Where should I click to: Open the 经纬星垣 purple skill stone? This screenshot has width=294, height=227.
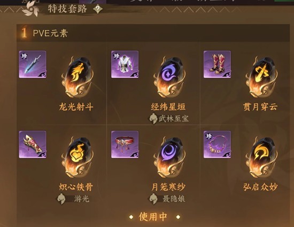[x=169, y=77]
